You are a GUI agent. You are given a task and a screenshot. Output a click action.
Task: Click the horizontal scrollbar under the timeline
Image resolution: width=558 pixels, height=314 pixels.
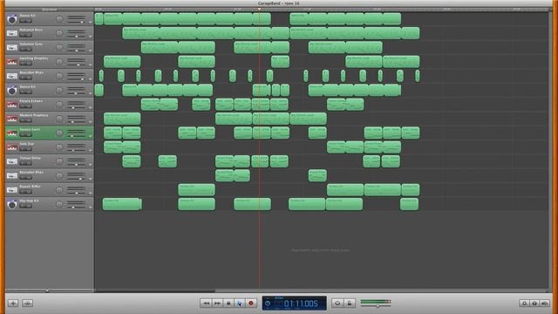click(x=155, y=290)
